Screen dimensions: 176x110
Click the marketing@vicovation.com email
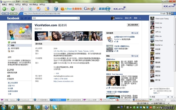tap(63, 76)
